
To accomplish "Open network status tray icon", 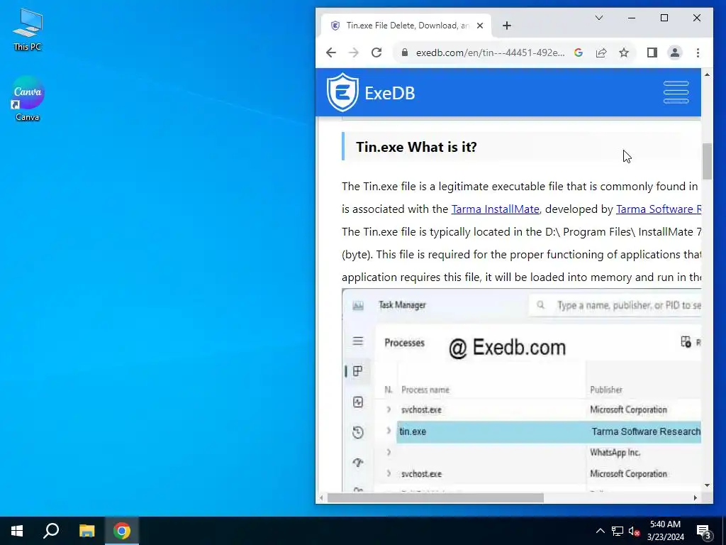I will [x=618, y=531].
